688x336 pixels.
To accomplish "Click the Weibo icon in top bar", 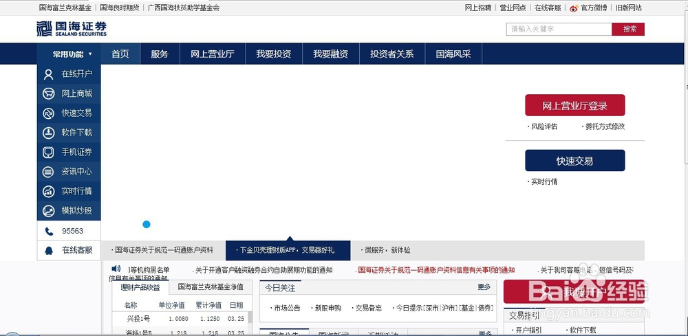I will point(574,8).
